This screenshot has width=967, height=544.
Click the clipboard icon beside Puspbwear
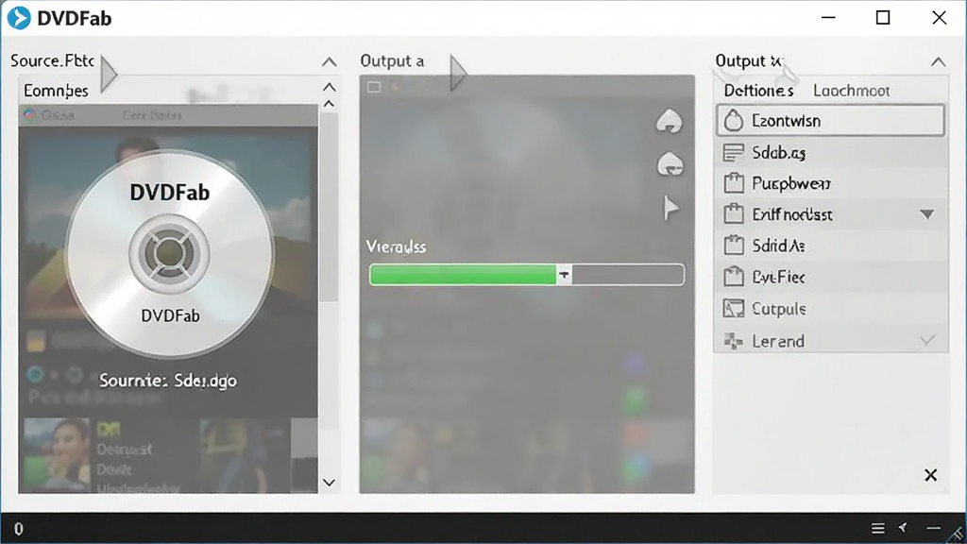733,183
